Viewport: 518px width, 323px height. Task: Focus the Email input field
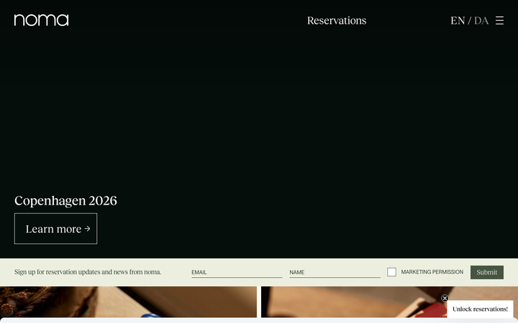(237, 272)
